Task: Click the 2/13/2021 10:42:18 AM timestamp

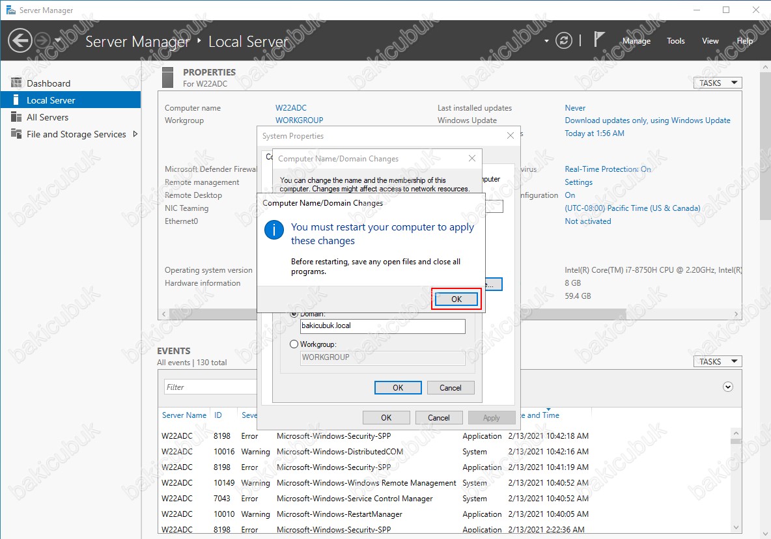Action: 548,435
